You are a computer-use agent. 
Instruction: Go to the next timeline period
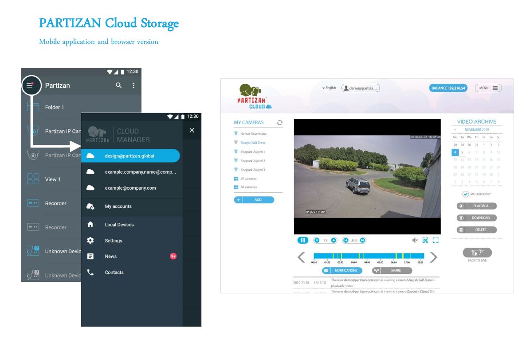click(x=433, y=257)
